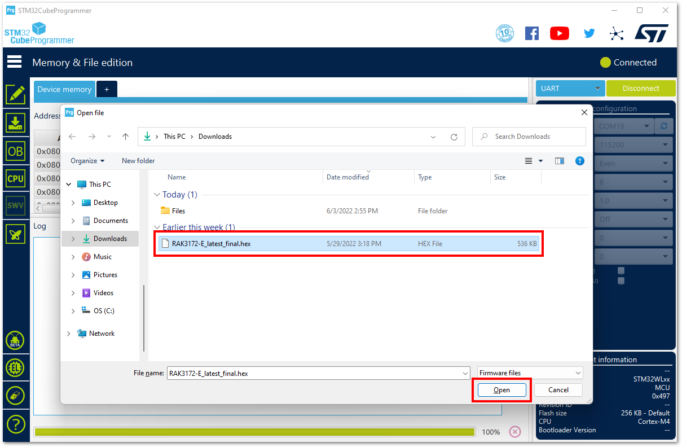682x447 pixels.
Task: Open the UART connection type dropdown
Action: pyautogui.click(x=570, y=88)
